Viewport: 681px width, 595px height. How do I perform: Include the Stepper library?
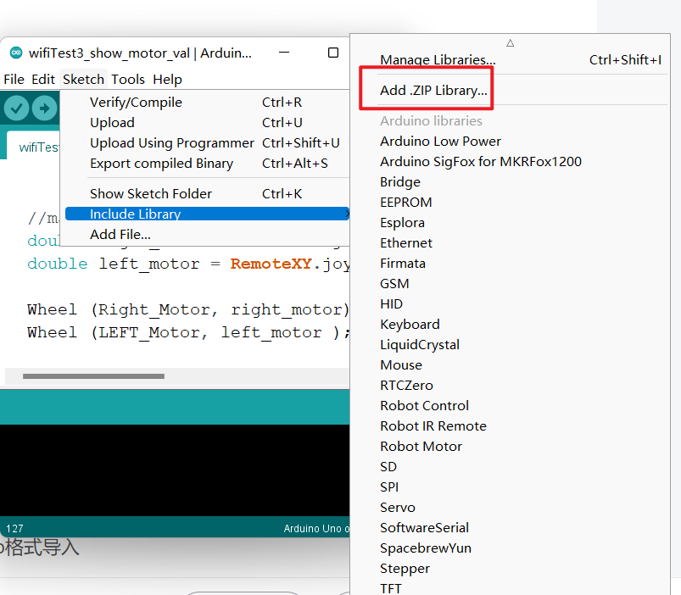[x=511, y=569]
